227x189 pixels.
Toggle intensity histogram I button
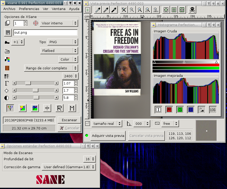(x=158, y=110)
